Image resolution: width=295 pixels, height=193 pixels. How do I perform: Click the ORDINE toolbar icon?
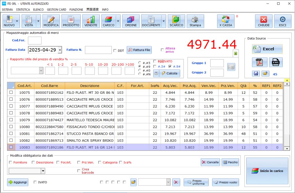[131, 21]
